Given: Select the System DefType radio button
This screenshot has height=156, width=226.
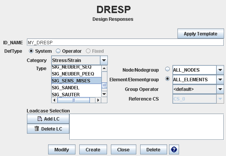Looking at the screenshot, I should tap(31, 51).
